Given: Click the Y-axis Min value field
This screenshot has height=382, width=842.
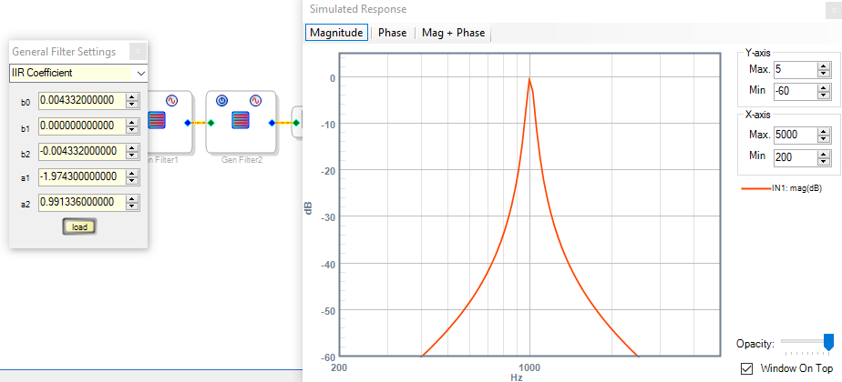Looking at the screenshot, I should (x=795, y=91).
